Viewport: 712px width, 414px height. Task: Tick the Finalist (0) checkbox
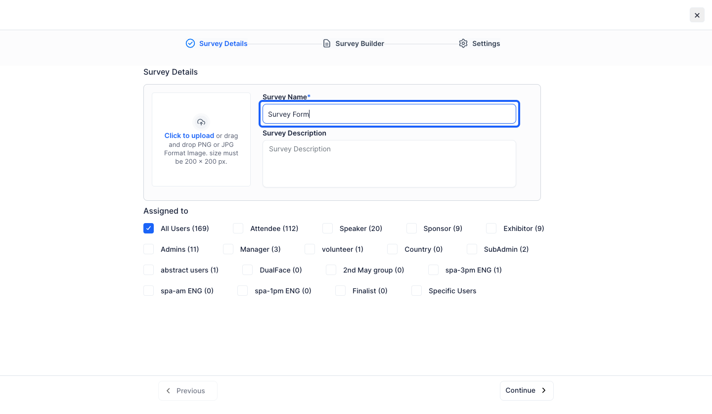click(340, 291)
